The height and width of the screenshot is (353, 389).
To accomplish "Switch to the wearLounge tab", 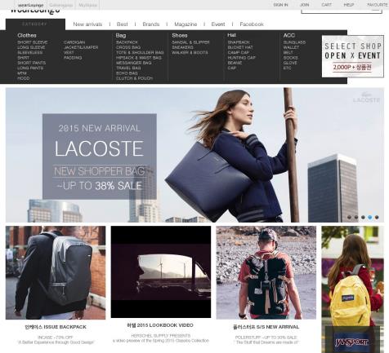I will (x=31, y=5).
